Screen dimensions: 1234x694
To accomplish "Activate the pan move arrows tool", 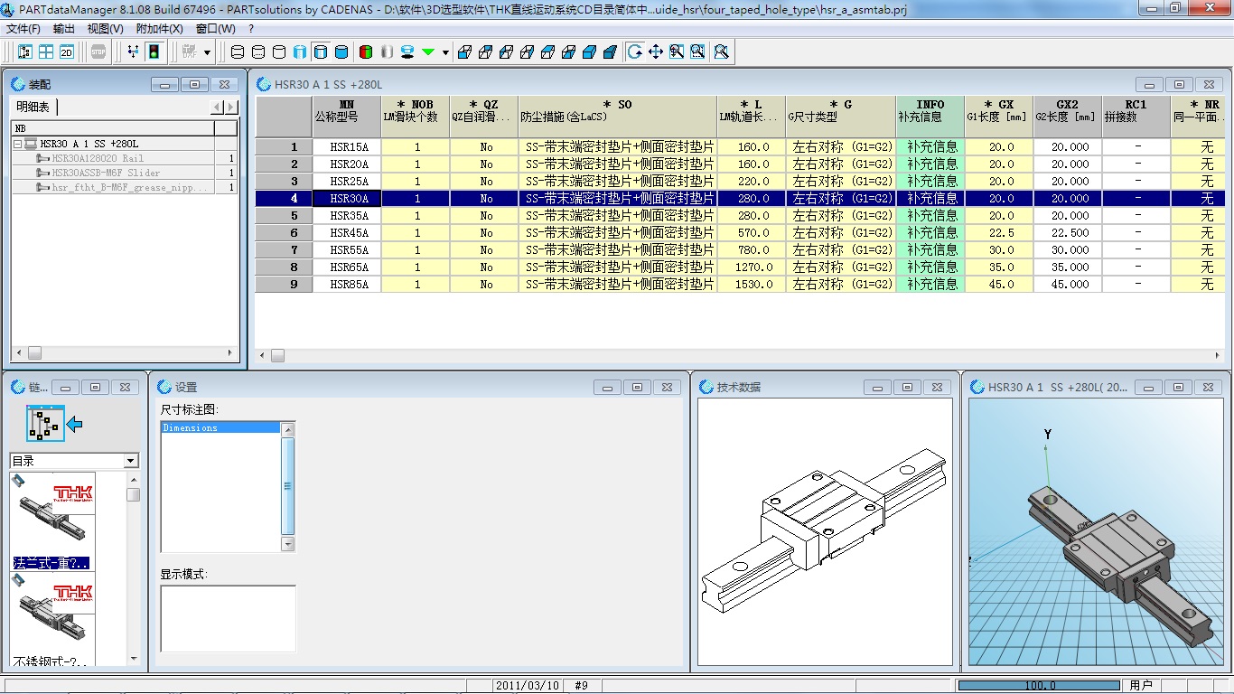I will (x=656, y=52).
